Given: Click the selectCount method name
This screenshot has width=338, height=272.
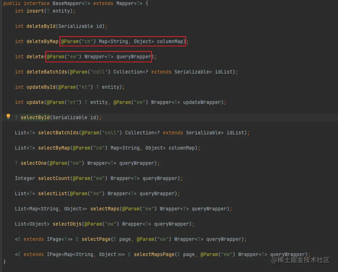Looking at the screenshot, I should (54, 178).
